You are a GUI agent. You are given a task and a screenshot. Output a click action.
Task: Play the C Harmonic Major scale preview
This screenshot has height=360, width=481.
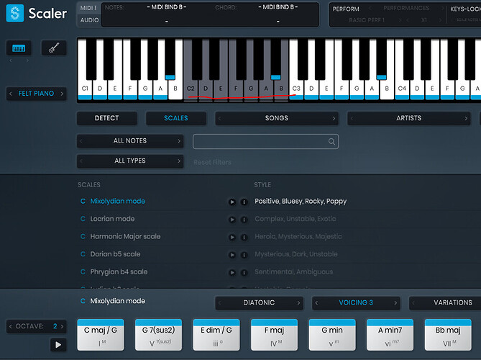click(x=232, y=237)
